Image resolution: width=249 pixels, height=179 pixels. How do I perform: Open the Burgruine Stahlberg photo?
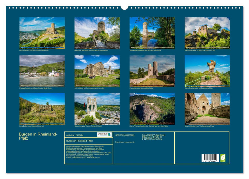pos(97,33)
